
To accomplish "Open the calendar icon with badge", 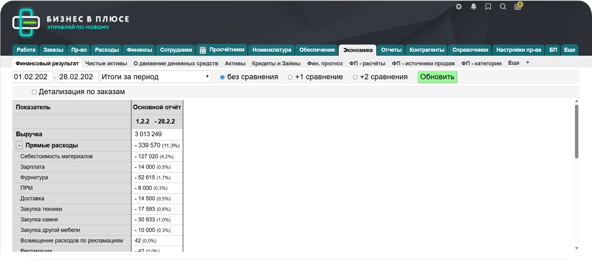I will (x=518, y=7).
